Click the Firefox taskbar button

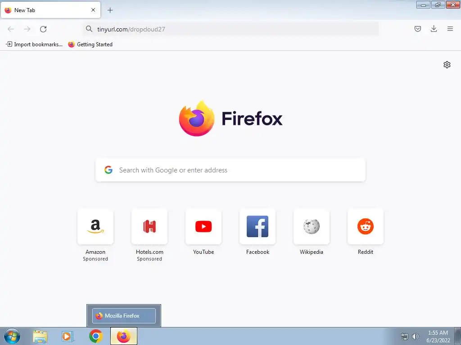tap(124, 336)
